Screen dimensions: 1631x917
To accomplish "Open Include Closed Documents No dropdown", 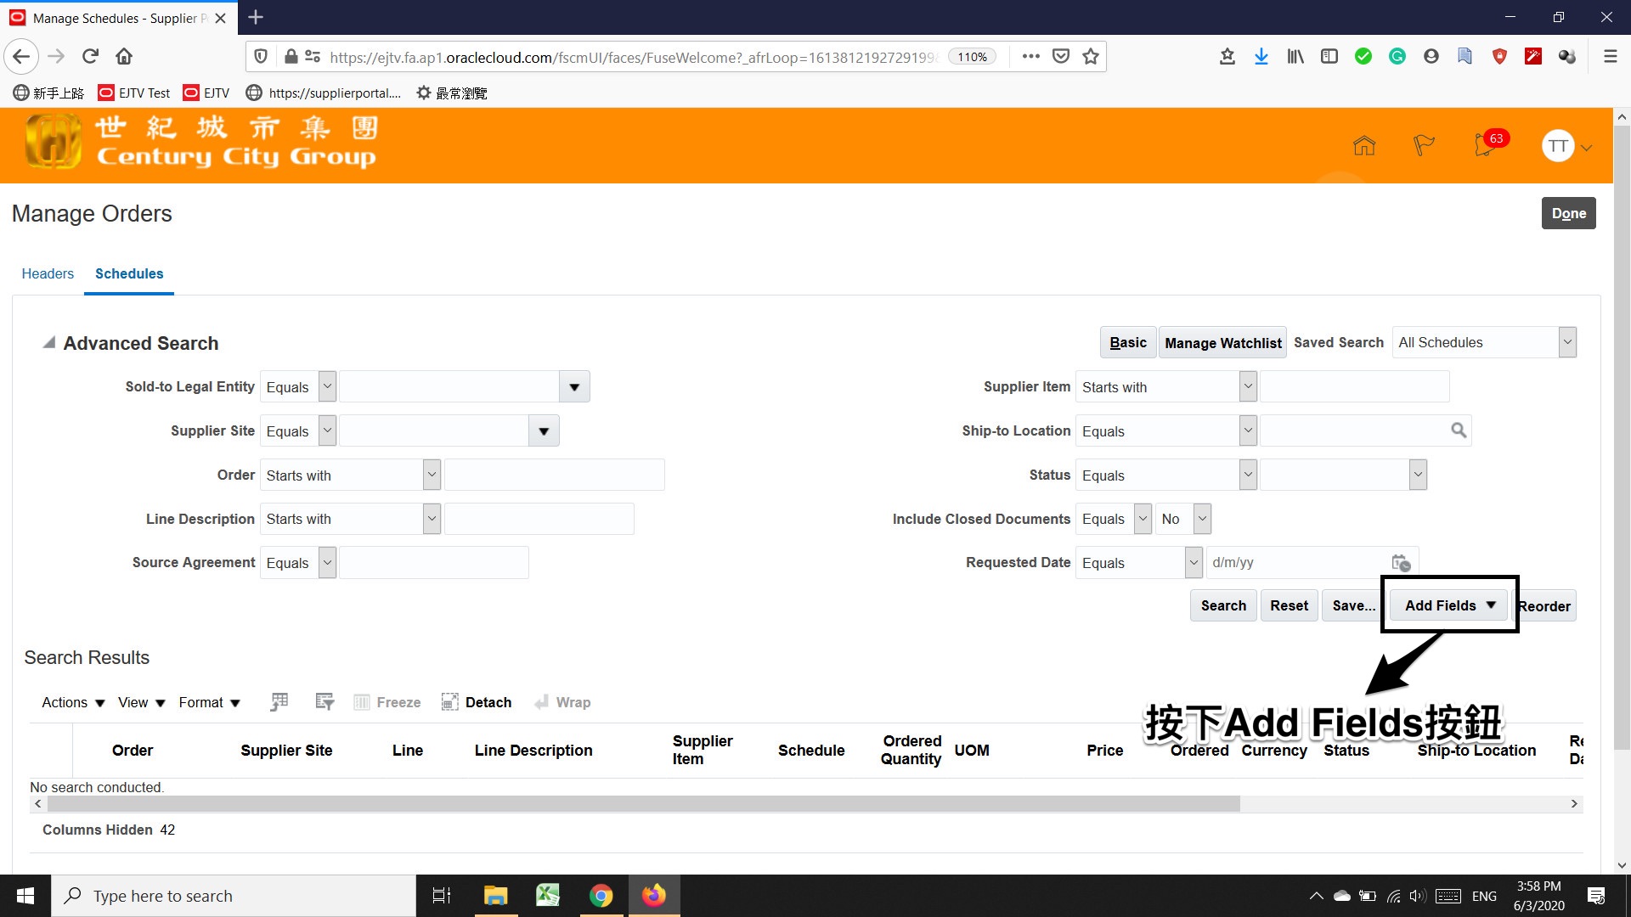I will (x=1202, y=519).
